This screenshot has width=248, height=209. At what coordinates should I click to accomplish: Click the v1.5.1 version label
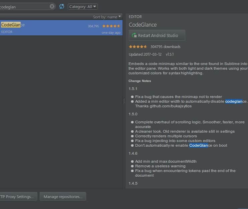tap(170, 54)
